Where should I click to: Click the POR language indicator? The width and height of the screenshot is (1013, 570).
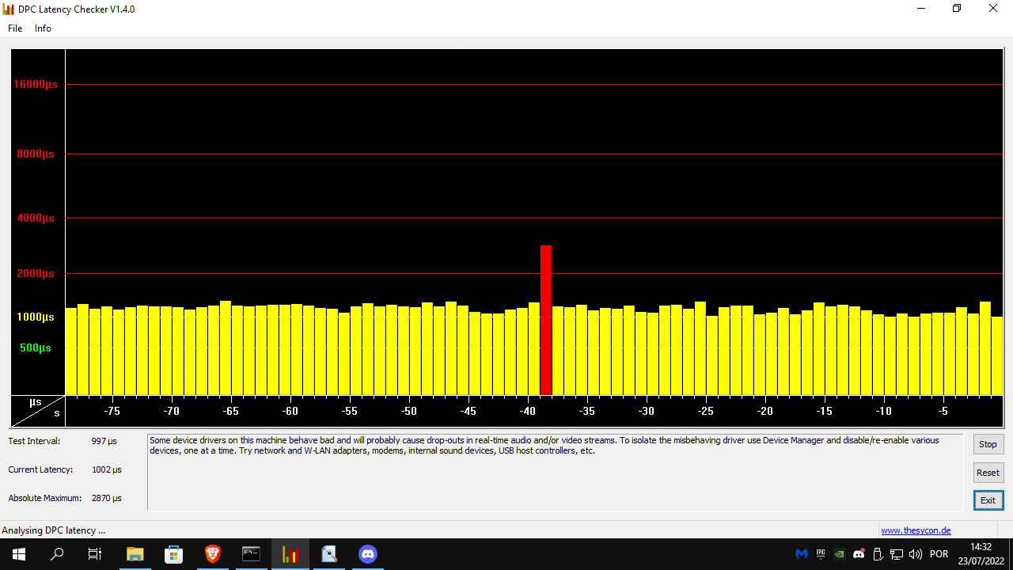939,554
